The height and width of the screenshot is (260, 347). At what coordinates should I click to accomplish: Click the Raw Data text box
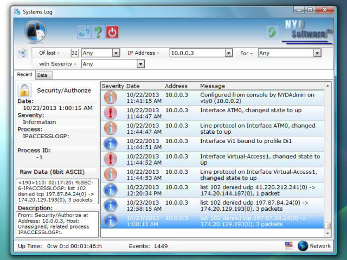click(x=57, y=191)
